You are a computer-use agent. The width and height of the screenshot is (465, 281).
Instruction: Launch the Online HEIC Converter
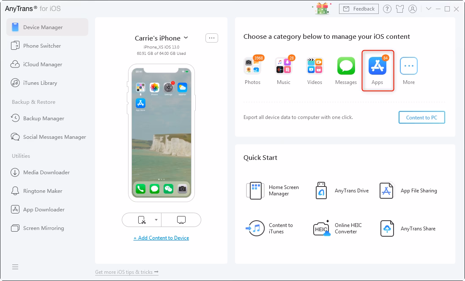321,228
